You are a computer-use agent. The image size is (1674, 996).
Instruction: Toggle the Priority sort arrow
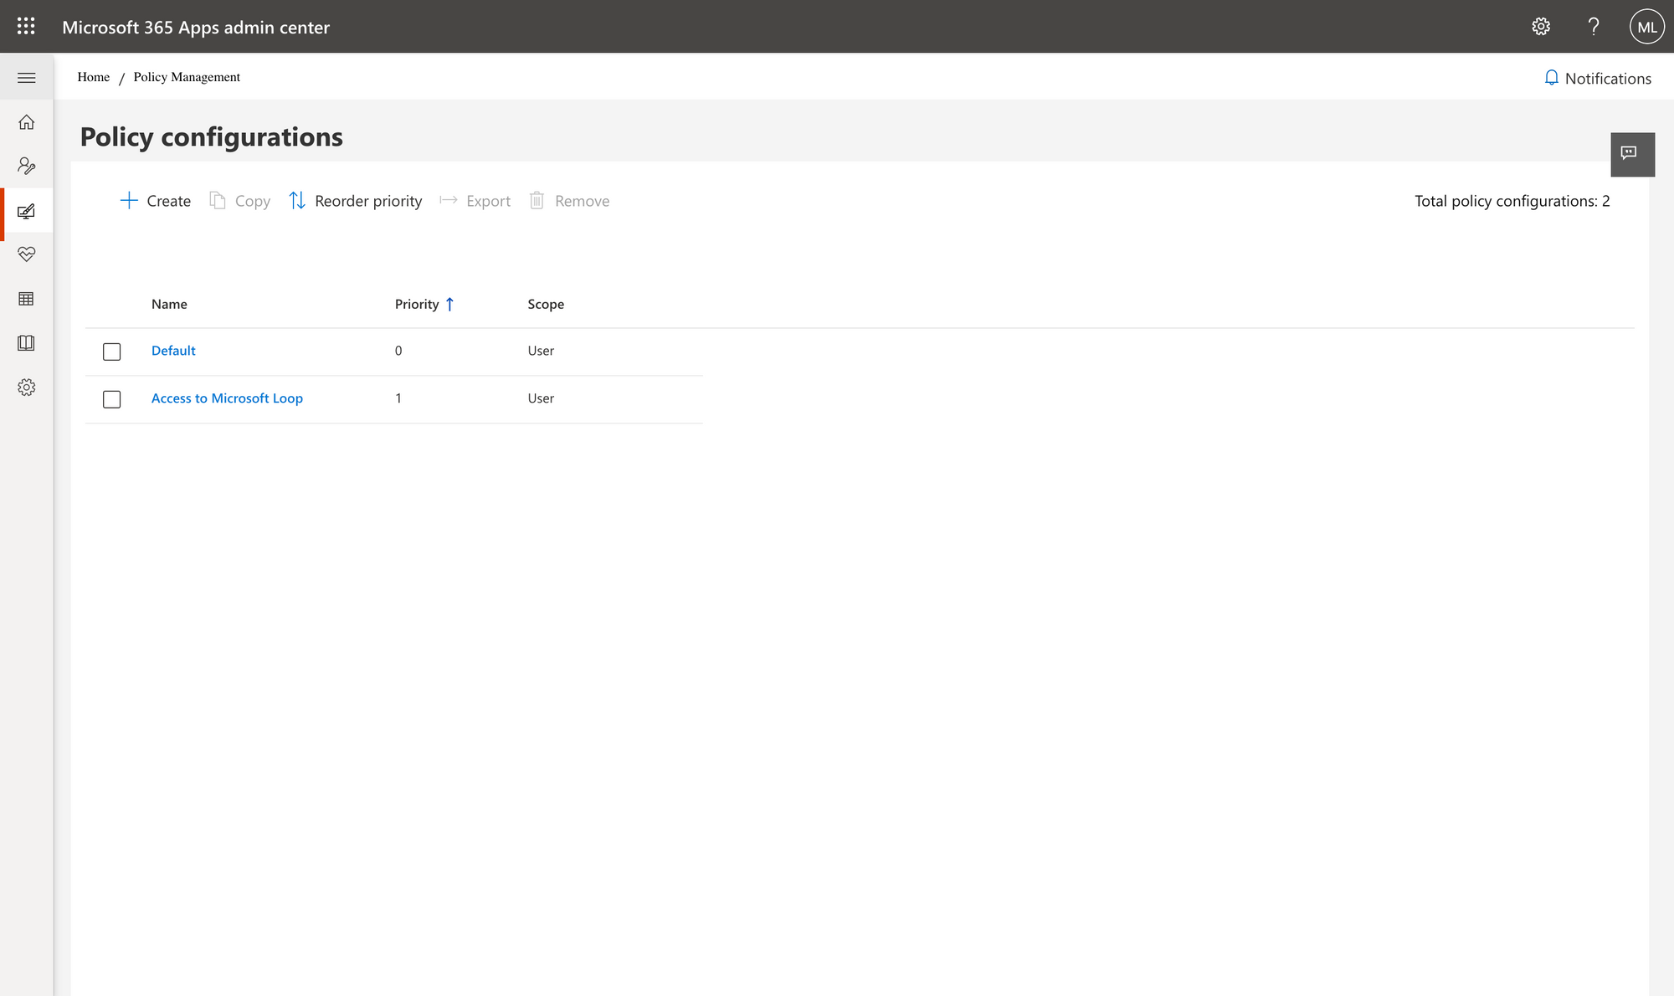tap(450, 304)
